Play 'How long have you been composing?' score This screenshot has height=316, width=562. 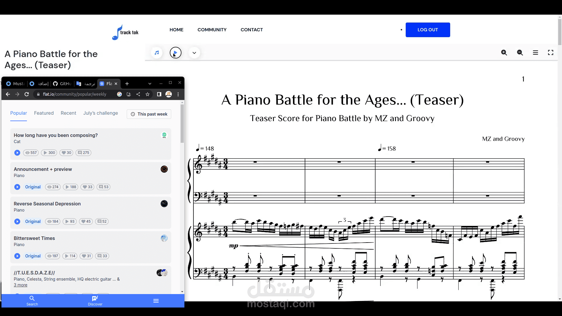coord(17,153)
